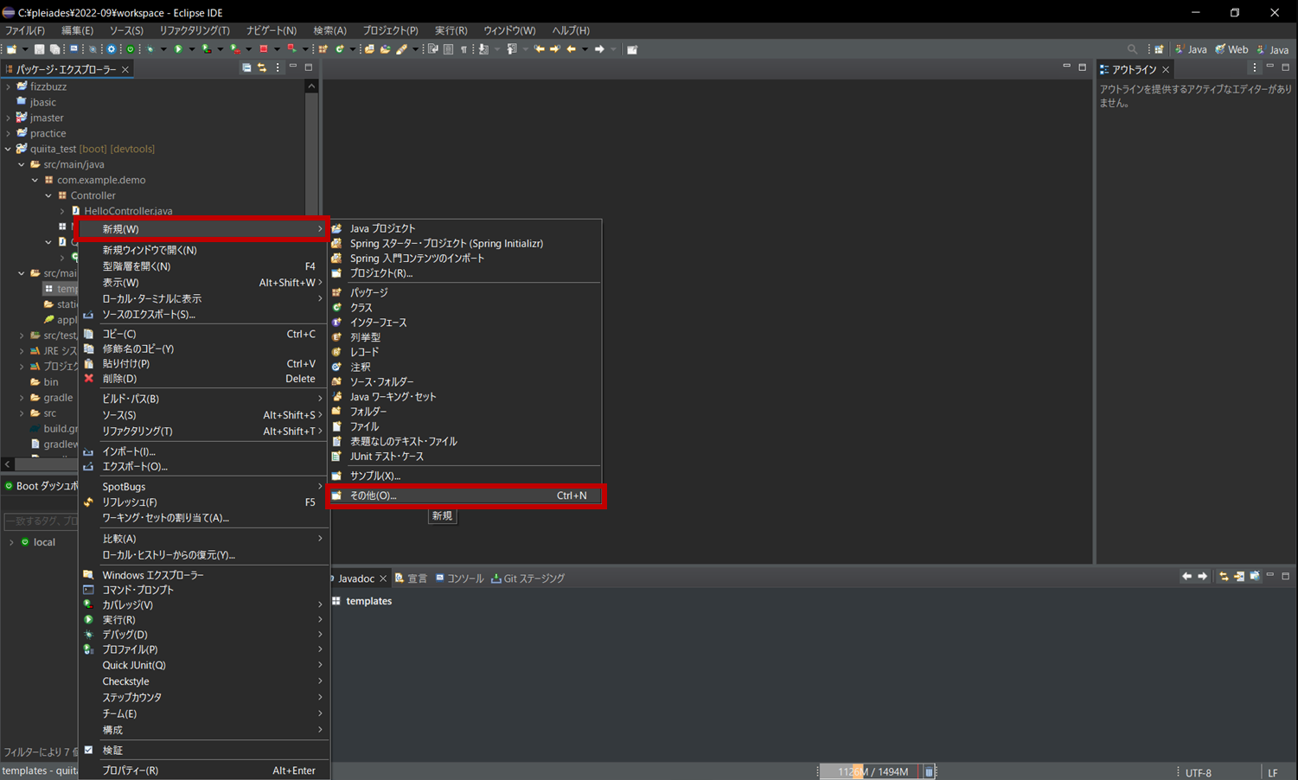
Task: Open ヘルプ(H) menu in menu bar
Action: tap(571, 30)
